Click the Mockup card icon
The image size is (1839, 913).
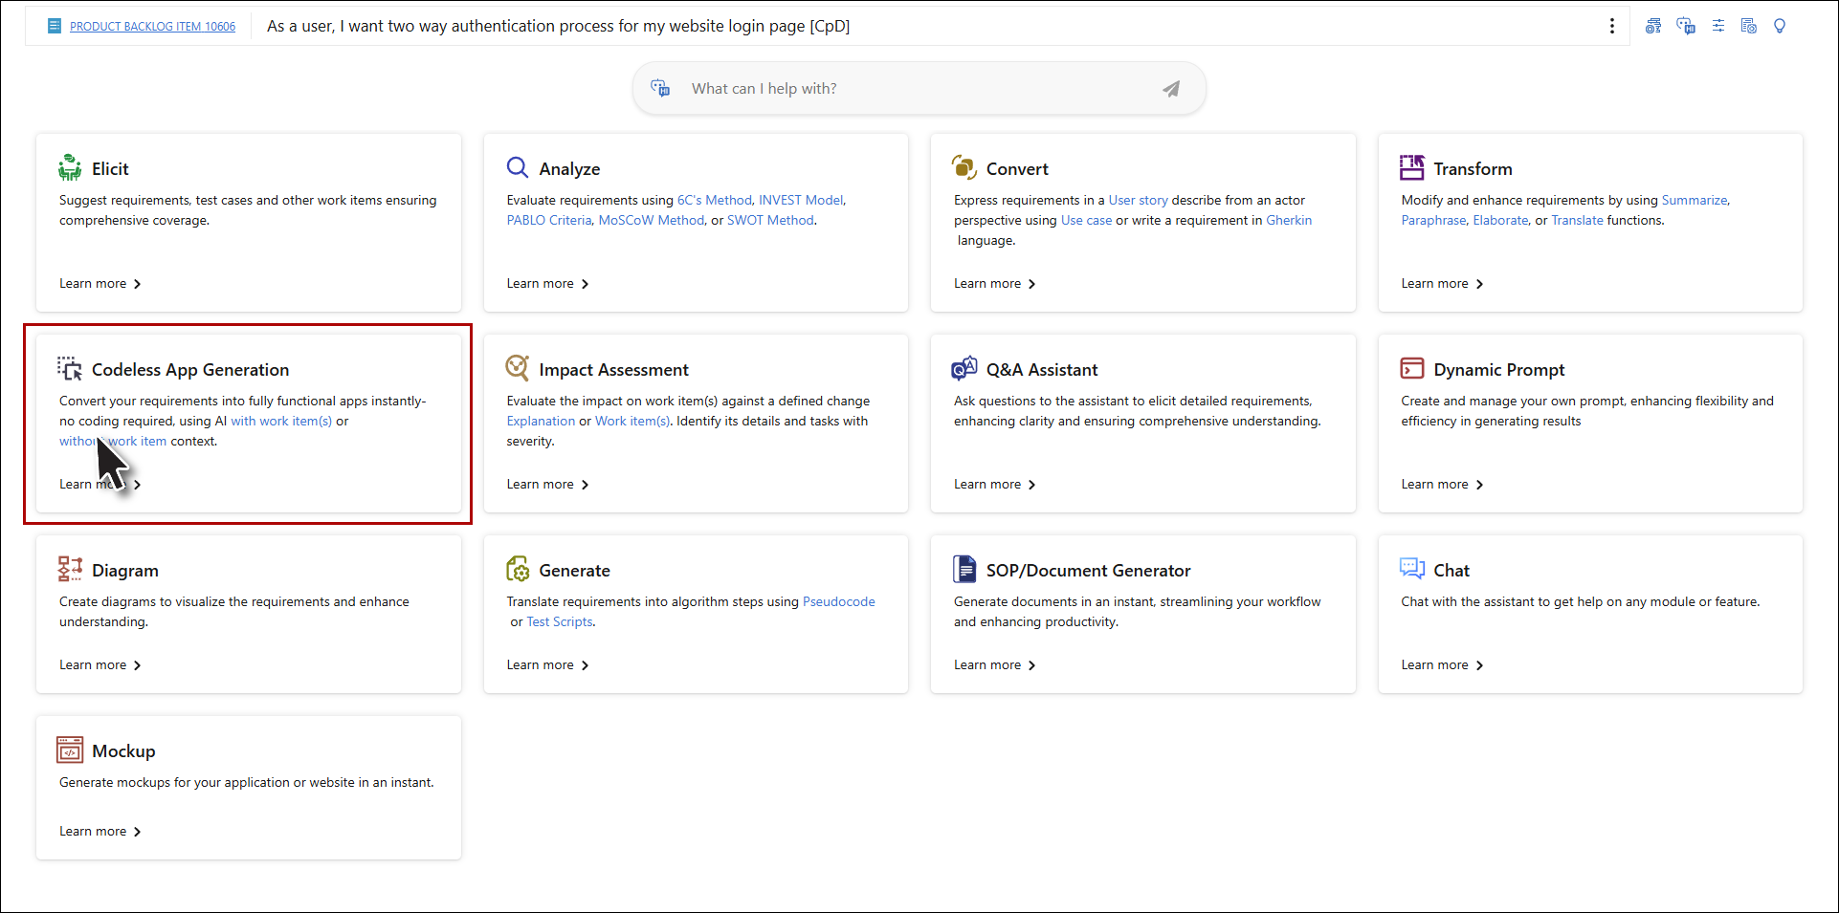[70, 750]
